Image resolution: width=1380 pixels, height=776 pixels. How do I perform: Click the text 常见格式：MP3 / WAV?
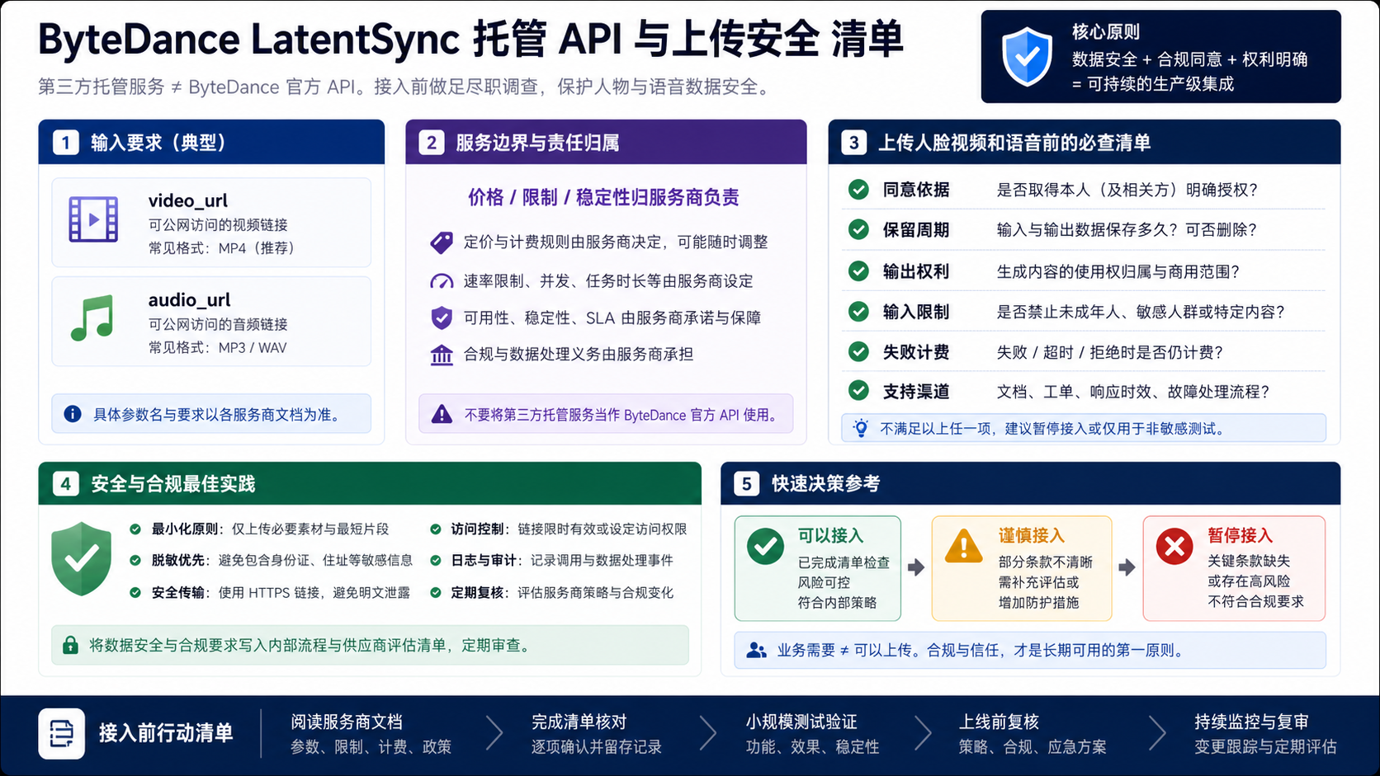pyautogui.click(x=218, y=348)
